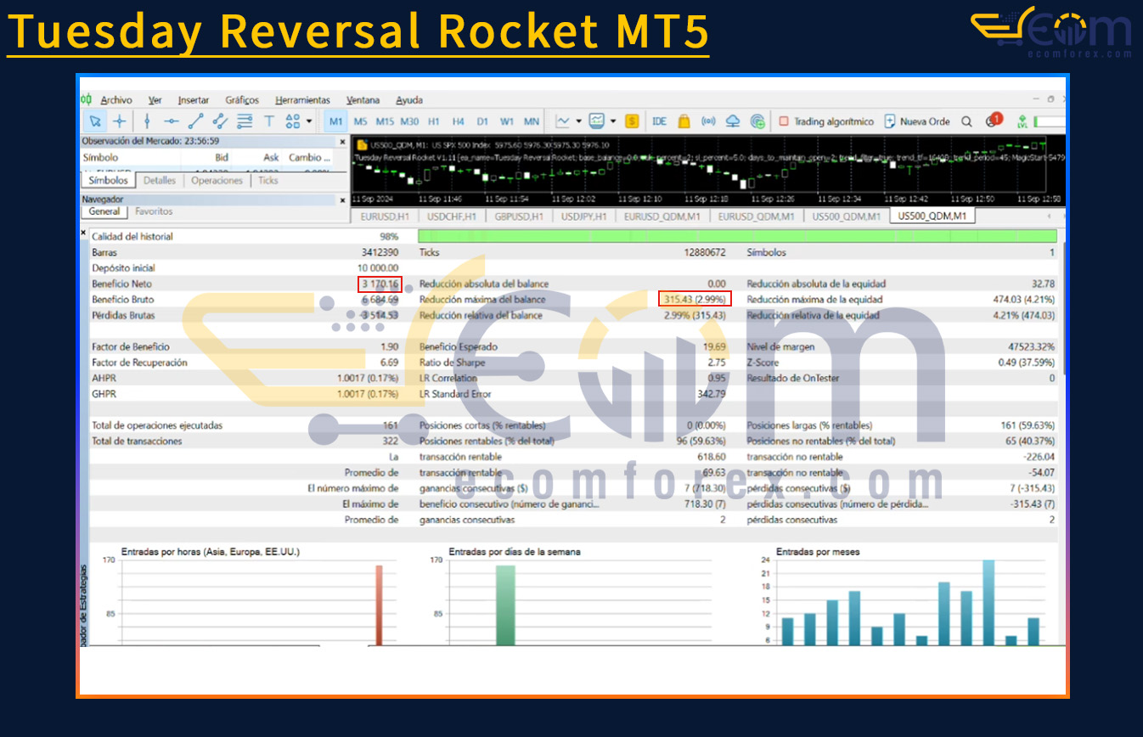Open the USDJPY,H1 chart tab
This screenshot has width=1143, height=737.
(x=583, y=217)
